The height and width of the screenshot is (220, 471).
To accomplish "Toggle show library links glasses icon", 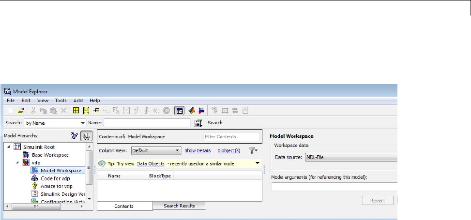I will click(87, 136).
